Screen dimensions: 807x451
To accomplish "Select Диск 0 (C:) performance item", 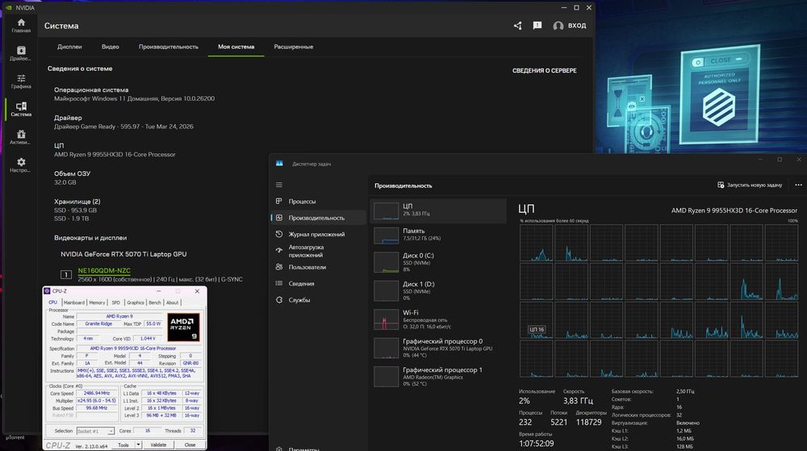I will (x=438, y=262).
